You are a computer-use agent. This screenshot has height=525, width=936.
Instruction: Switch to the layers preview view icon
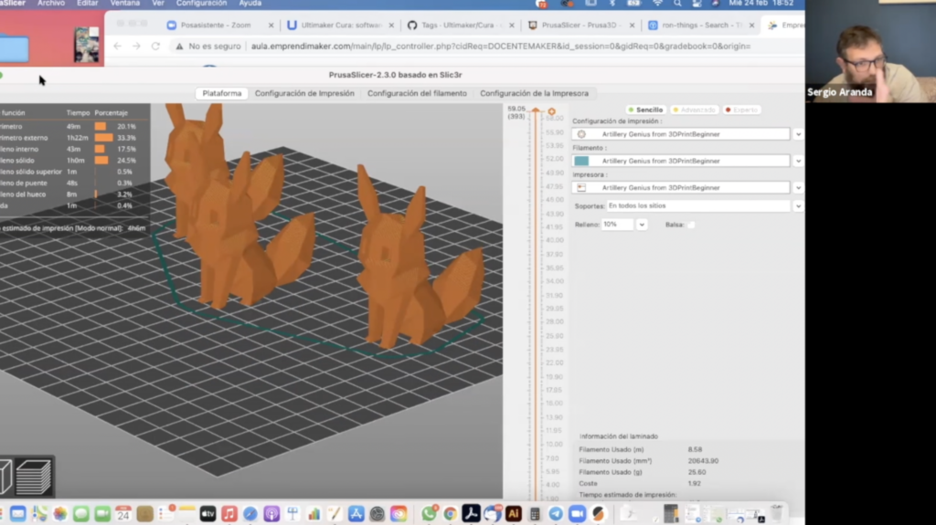coord(34,477)
